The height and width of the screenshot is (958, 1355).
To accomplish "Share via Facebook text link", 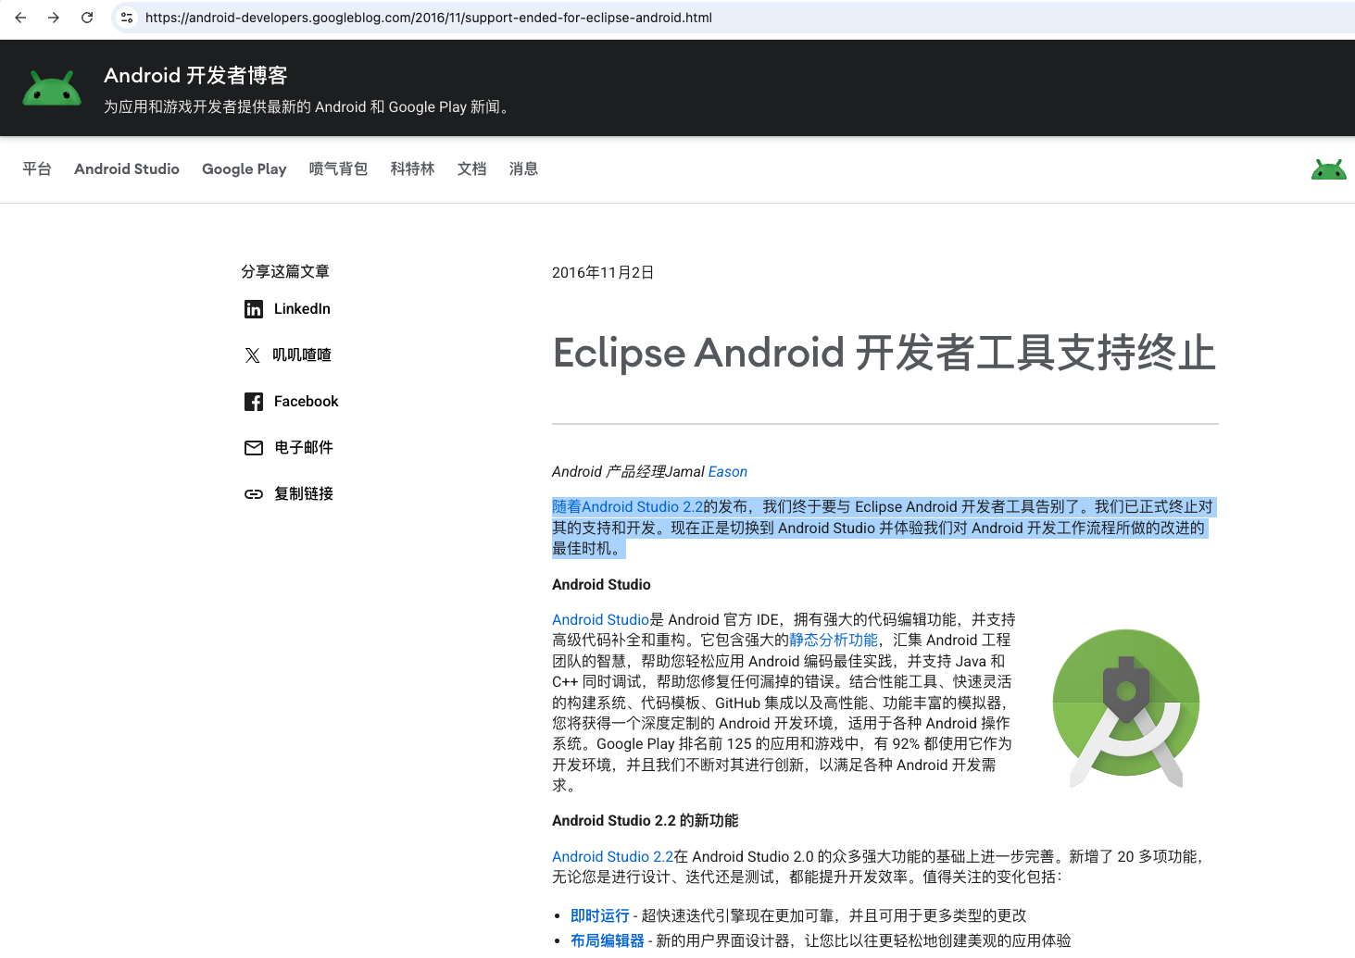I will 307,402.
